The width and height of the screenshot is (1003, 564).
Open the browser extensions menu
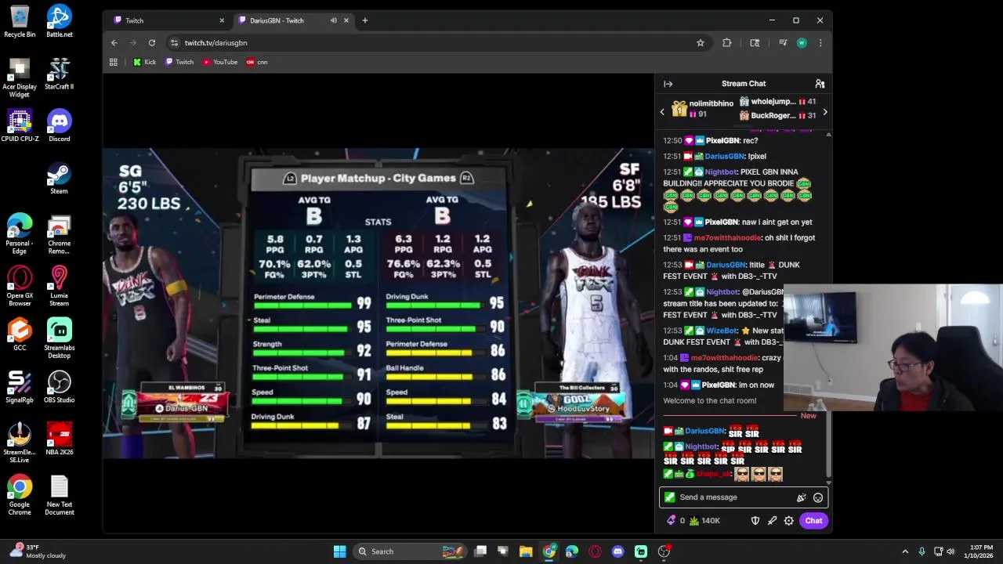point(726,43)
